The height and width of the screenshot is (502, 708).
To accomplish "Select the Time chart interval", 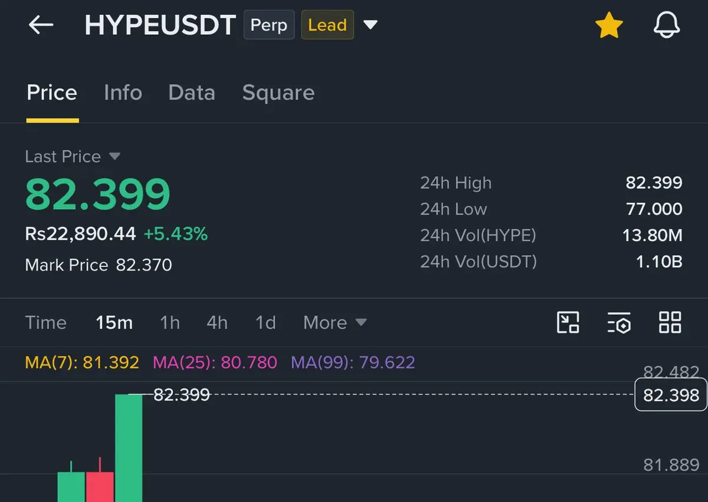I will 46,322.
